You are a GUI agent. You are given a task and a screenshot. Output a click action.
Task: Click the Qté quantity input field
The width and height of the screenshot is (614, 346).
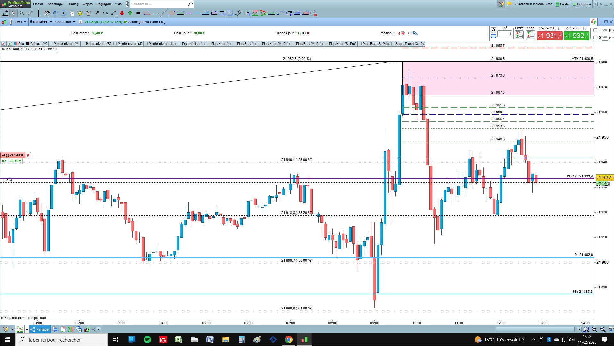point(505,34)
